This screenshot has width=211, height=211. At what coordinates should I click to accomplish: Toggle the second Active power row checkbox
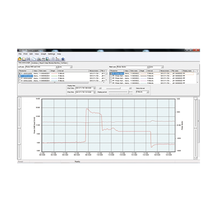tap(19, 75)
